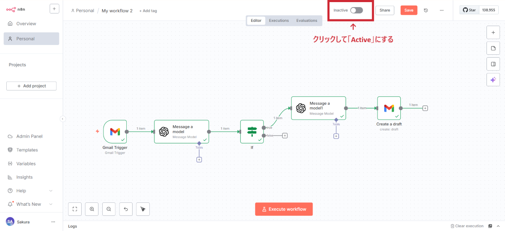Image resolution: width=505 pixels, height=231 pixels.
Task: Expand the What's New section
Action: [x=51, y=204]
